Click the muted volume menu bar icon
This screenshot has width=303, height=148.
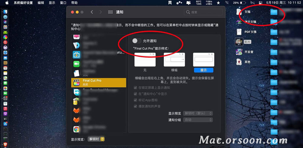click(252, 3)
